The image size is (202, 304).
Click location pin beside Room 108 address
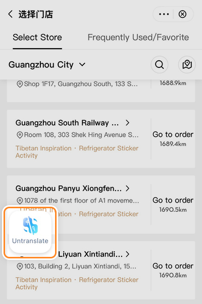point(20,135)
